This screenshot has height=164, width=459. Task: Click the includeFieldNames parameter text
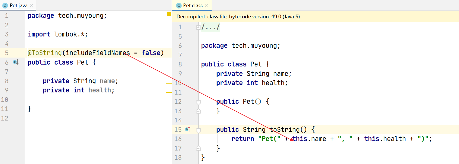(98, 53)
